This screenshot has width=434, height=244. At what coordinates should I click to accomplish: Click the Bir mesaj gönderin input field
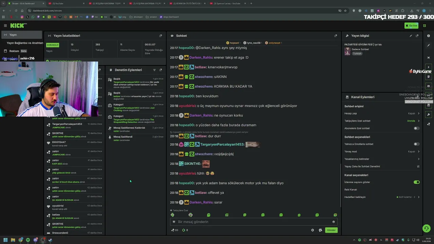(254, 222)
